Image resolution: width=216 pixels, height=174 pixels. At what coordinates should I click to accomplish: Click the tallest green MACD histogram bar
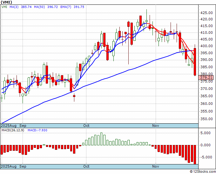[101, 139]
